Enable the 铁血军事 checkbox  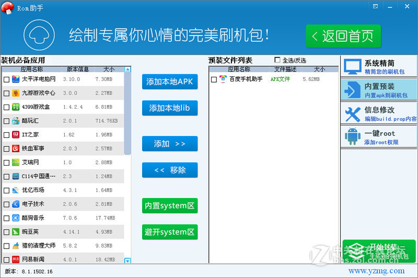(6, 149)
